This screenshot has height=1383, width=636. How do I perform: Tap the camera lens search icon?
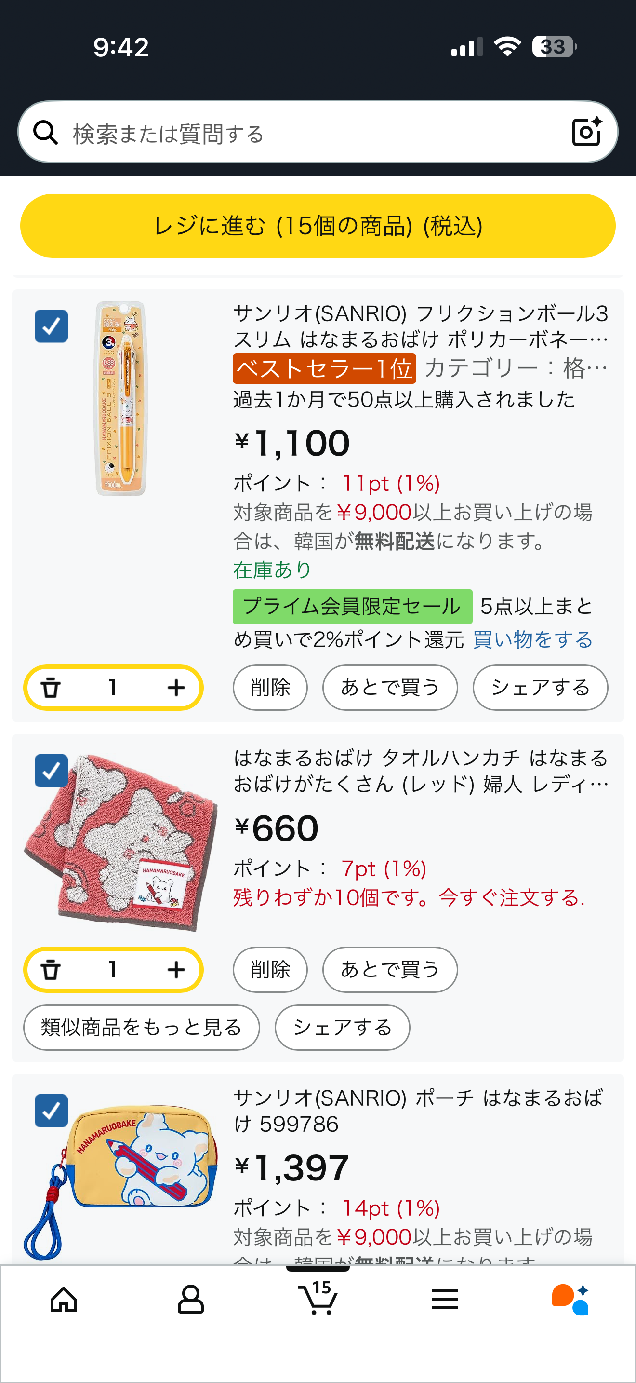[x=586, y=132]
